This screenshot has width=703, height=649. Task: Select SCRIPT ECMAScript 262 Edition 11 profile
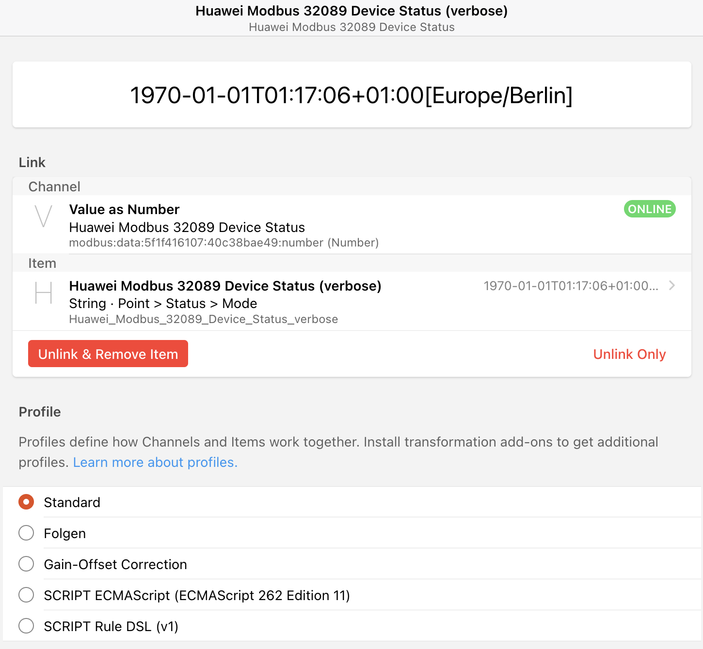pyautogui.click(x=26, y=595)
